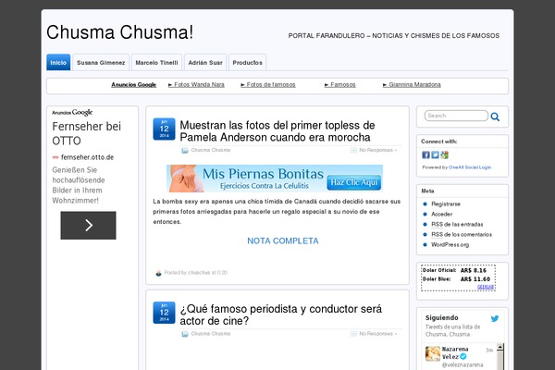Image resolution: width=555 pixels, height=370 pixels.
Task: Open the Adrián Suar tab
Action: [205, 63]
